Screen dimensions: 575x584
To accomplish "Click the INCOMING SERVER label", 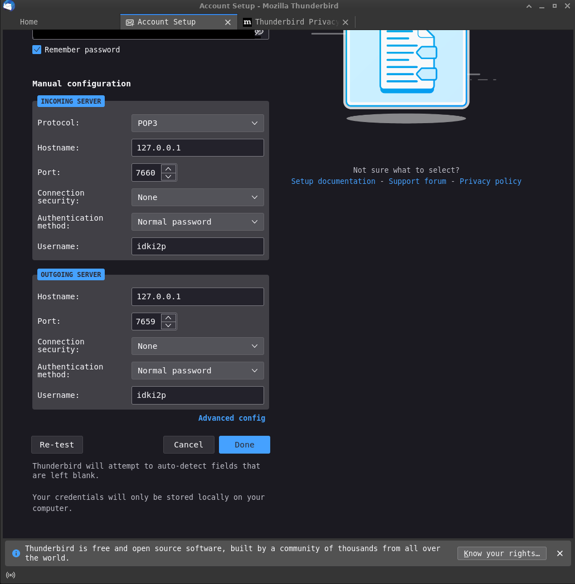I will coord(71,101).
